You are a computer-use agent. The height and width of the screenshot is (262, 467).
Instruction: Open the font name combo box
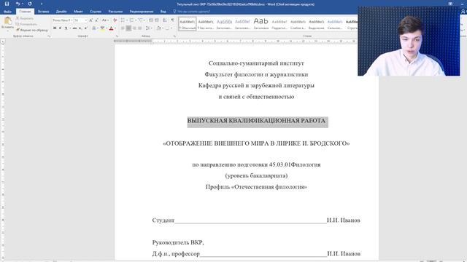coord(63,20)
